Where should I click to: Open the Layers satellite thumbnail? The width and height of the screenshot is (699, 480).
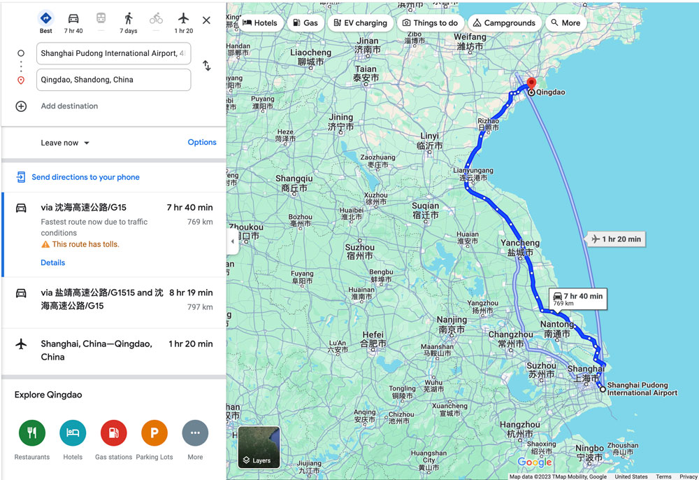[259, 447]
